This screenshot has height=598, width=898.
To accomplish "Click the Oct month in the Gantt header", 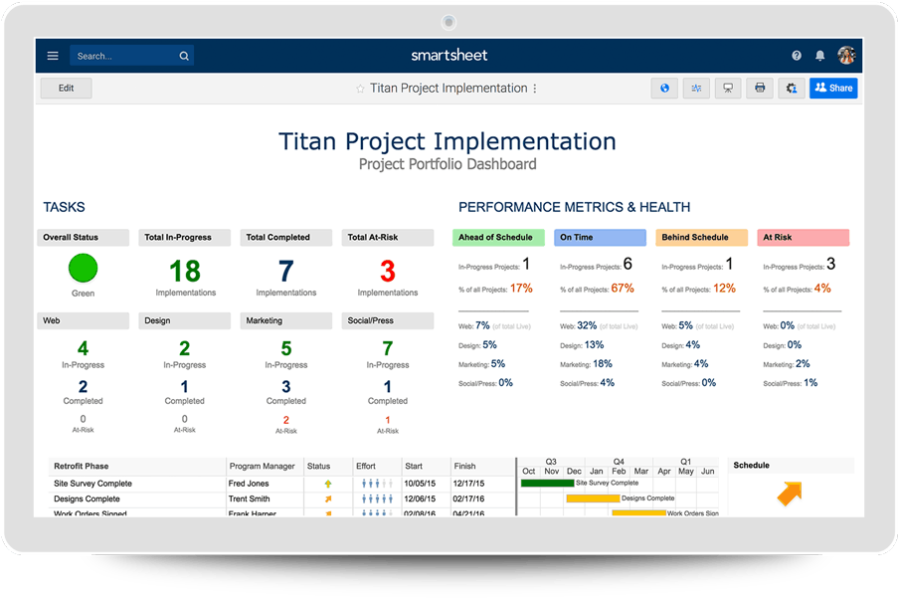I will (x=529, y=472).
